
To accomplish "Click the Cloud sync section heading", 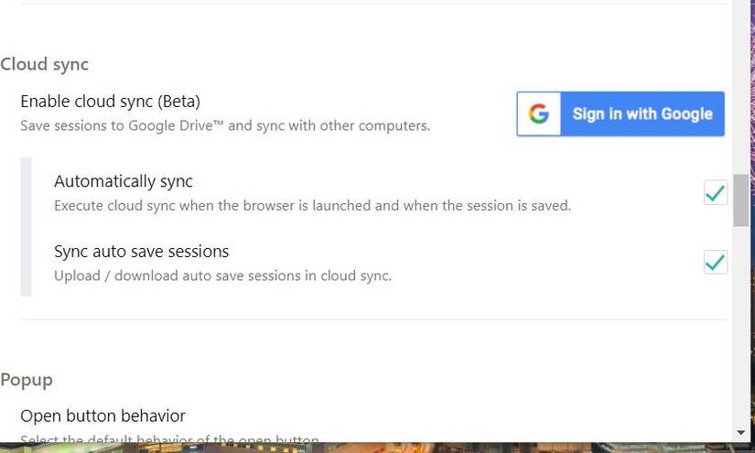I will (44, 64).
